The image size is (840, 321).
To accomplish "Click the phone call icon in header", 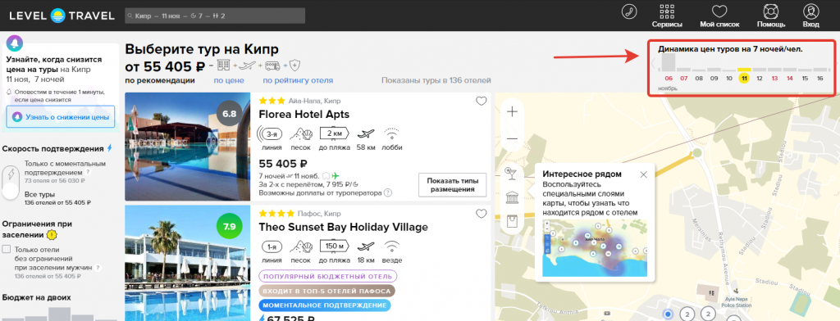I will [x=629, y=12].
